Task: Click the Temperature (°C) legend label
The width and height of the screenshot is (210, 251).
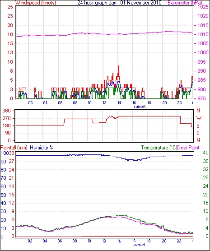Action: tap(159, 148)
